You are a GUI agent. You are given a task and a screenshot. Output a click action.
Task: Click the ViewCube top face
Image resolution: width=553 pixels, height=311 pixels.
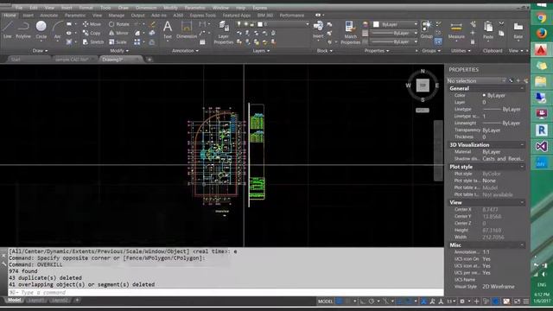click(x=423, y=85)
